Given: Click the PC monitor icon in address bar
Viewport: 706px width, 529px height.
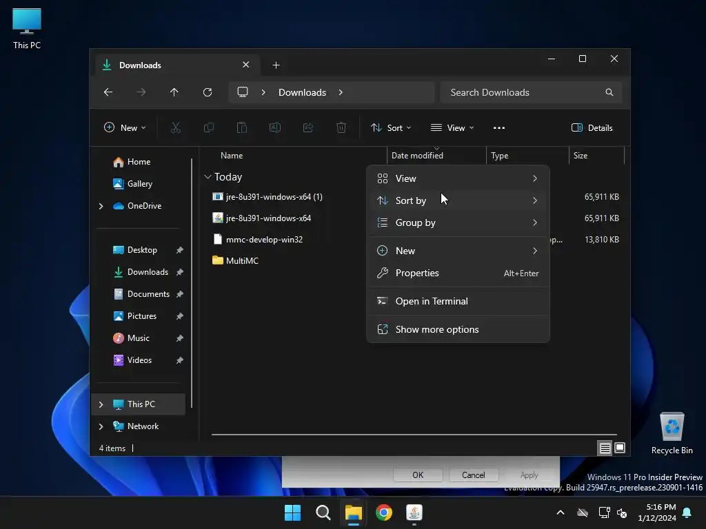Looking at the screenshot, I should 243,92.
